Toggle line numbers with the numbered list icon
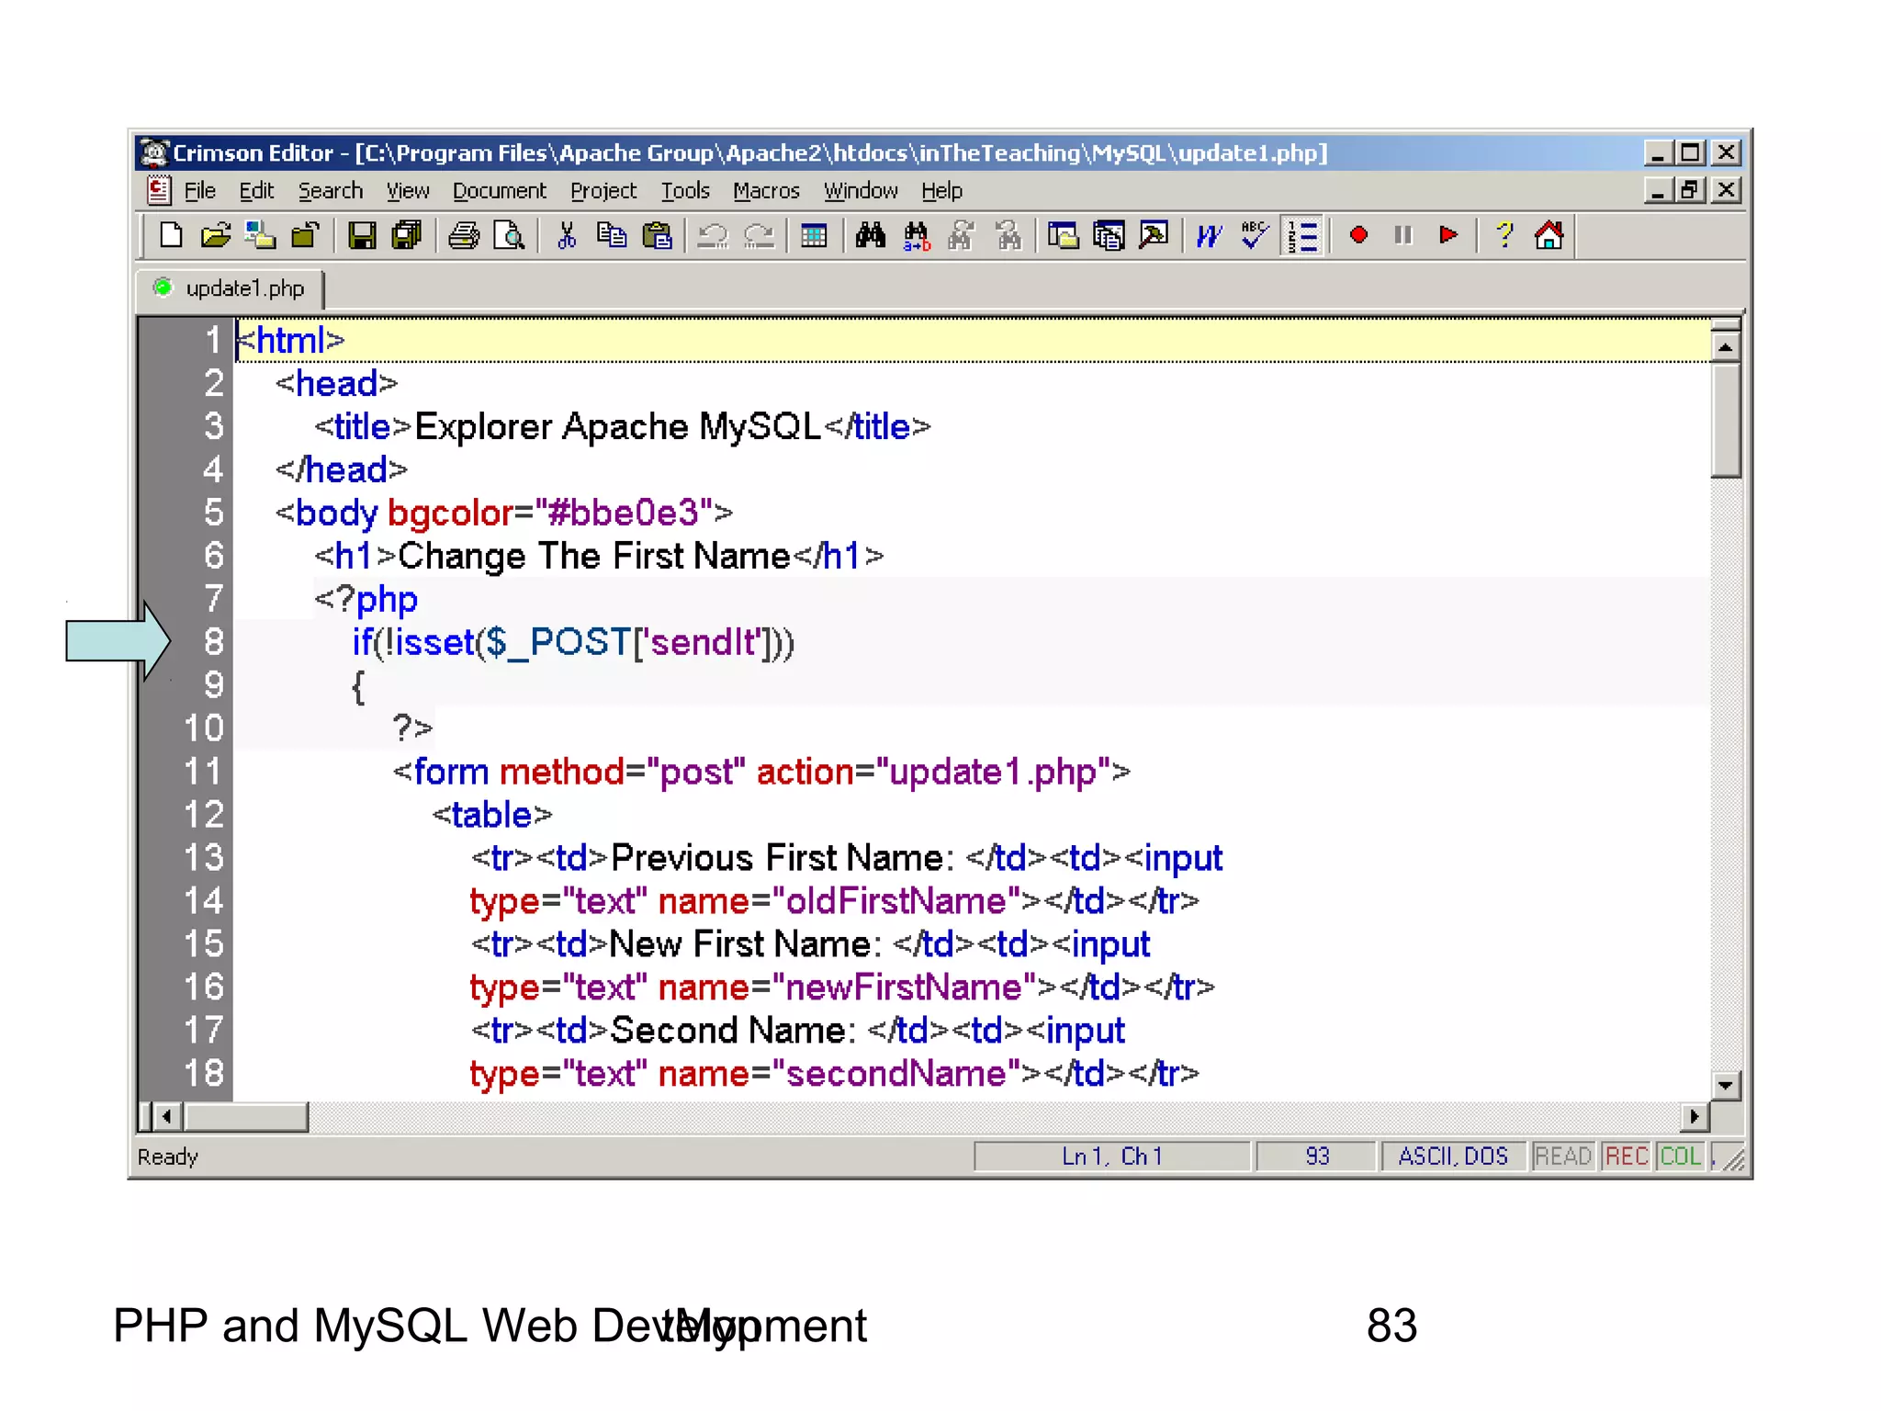 tap(1302, 236)
